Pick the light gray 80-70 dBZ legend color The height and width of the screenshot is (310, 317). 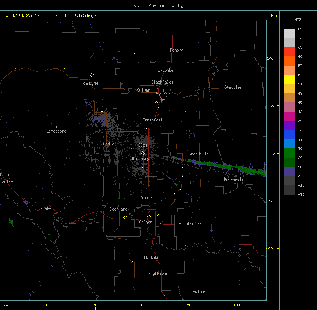(x=289, y=33)
